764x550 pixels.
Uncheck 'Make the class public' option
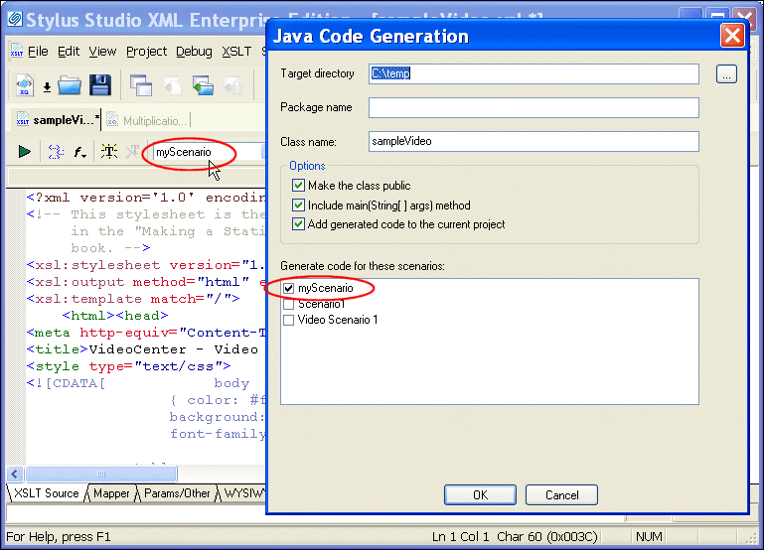click(x=298, y=186)
